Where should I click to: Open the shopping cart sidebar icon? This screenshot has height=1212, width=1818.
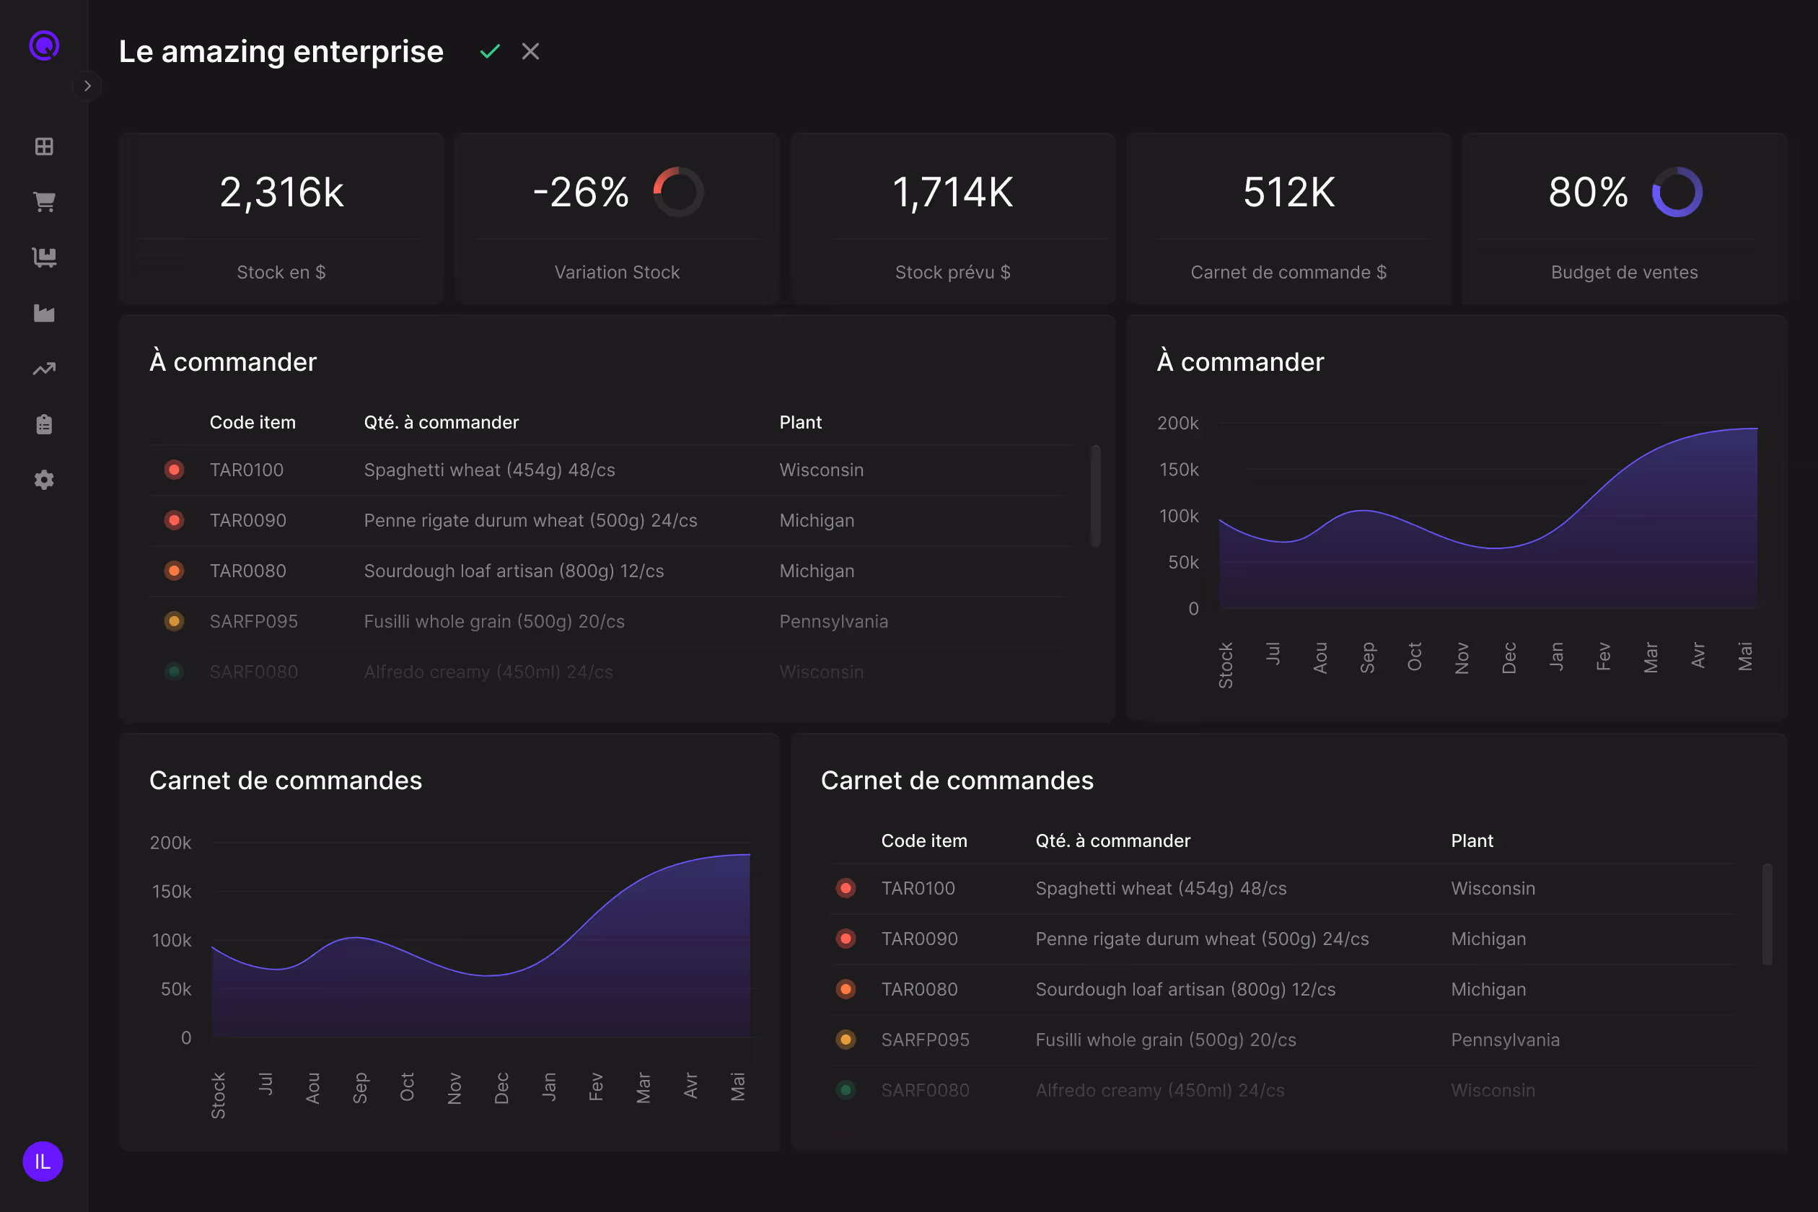[44, 202]
